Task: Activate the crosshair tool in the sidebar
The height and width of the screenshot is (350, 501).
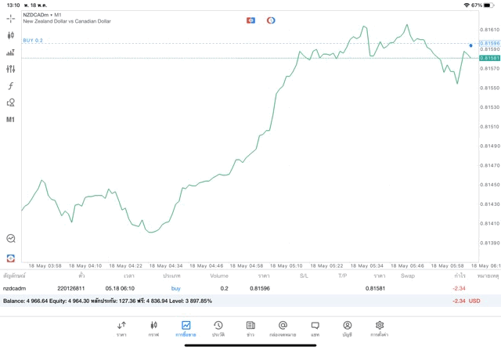Action: [x=10, y=18]
